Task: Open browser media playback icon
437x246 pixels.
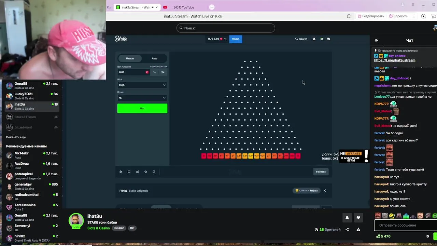Action: pyautogui.click(x=423, y=16)
